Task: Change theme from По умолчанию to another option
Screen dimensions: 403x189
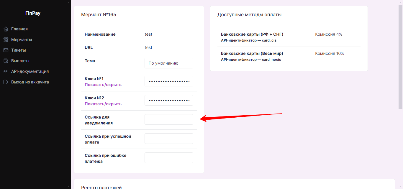Action: pos(168,63)
